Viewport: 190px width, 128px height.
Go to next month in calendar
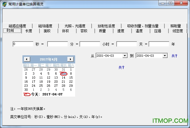point(71,59)
